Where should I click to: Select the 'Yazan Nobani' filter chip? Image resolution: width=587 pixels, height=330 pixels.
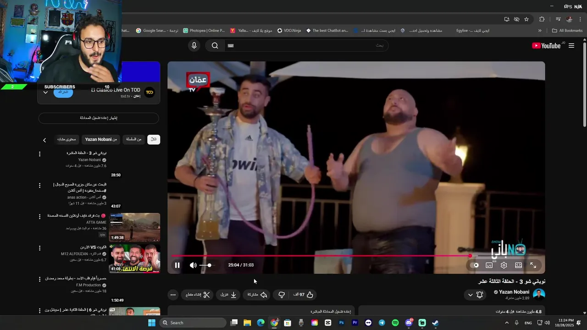(x=101, y=139)
